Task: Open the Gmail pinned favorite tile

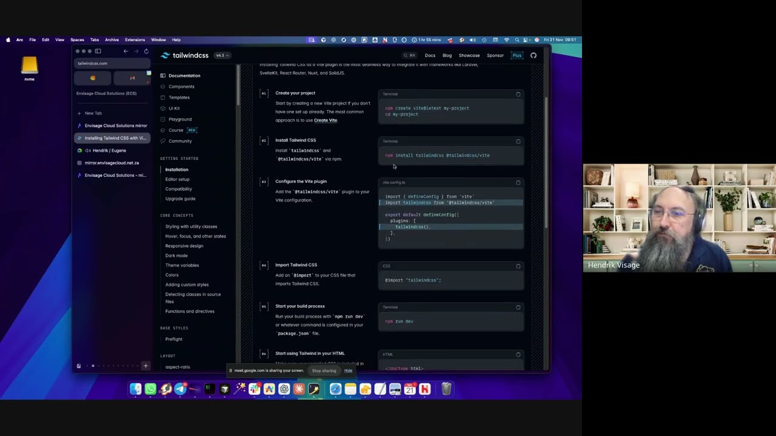Action: coord(132,78)
